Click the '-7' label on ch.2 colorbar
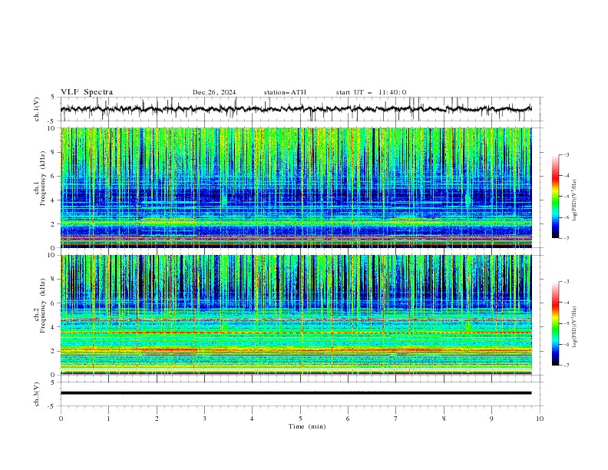 coord(567,366)
